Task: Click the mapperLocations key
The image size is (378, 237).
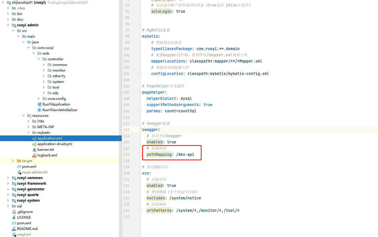Action: click(x=168, y=61)
